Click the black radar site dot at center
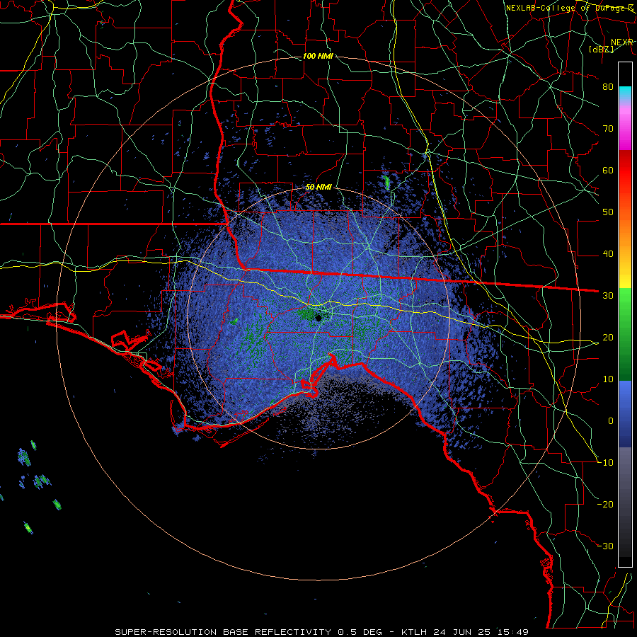 click(319, 318)
